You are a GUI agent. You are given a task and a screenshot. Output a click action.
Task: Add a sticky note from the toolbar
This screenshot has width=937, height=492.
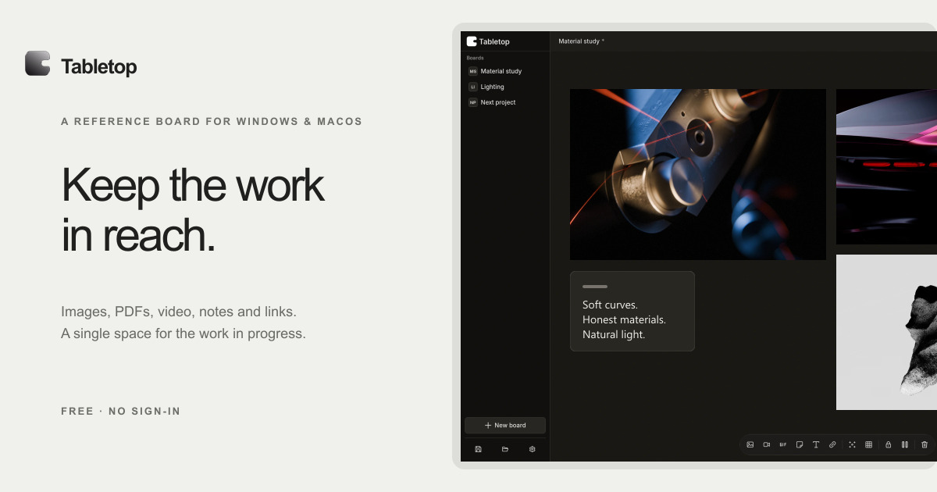tap(800, 444)
